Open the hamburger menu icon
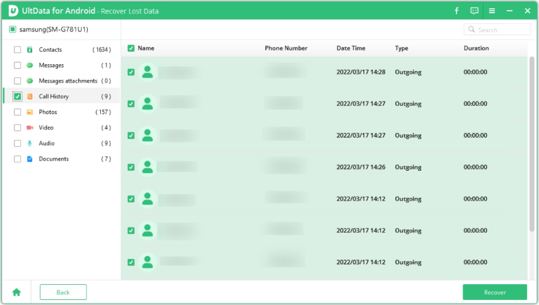 click(492, 11)
